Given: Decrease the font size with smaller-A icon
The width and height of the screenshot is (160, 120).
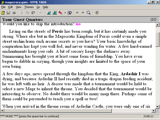Looking at the screenshot, I should 49,12.
